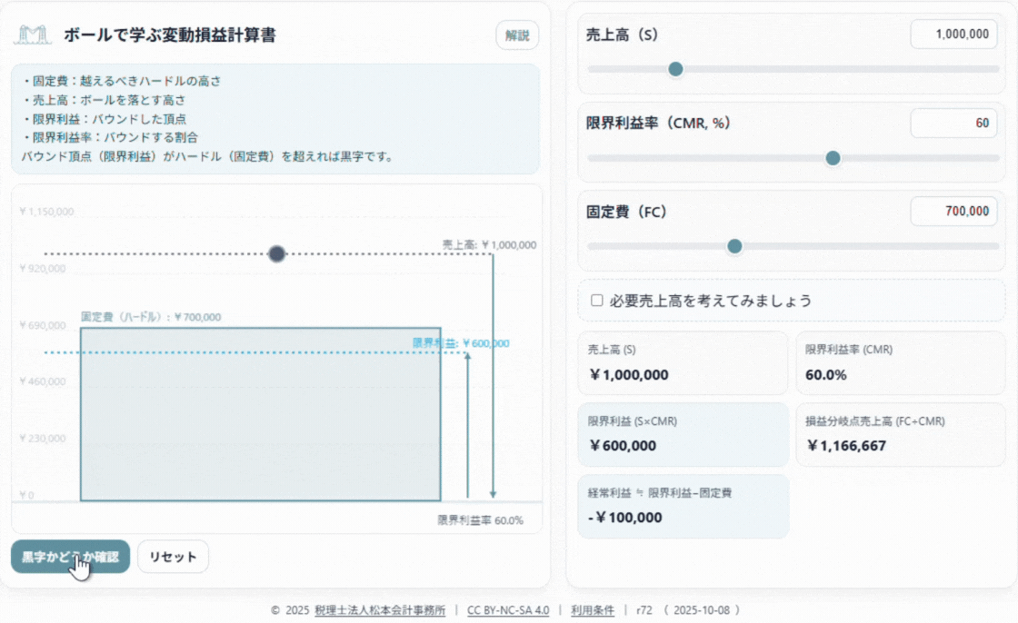Viewport: 1018px width, 623px height.
Task: Click the ボールで学ぶ変動損益計算書 page title
Action: tap(169, 35)
